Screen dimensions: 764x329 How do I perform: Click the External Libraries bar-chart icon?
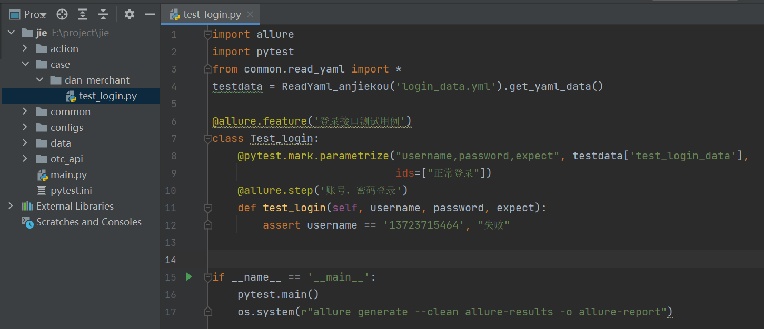point(27,206)
